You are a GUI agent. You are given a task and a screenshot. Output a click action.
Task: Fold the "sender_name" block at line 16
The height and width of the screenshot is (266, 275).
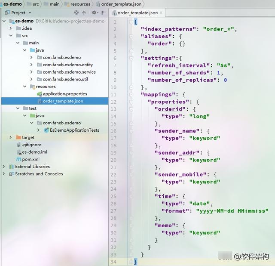point(131,131)
